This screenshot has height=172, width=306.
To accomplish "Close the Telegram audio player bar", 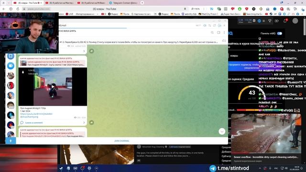I will pyautogui.click(x=224, y=25).
